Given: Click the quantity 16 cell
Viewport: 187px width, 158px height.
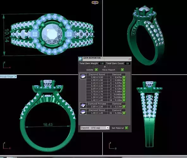Looking at the screenshot, I should point(111,100).
